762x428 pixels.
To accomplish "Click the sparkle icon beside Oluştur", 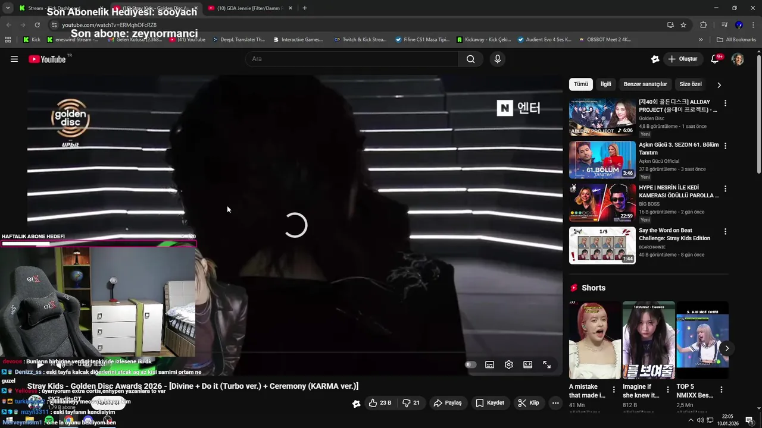I will click(655, 59).
